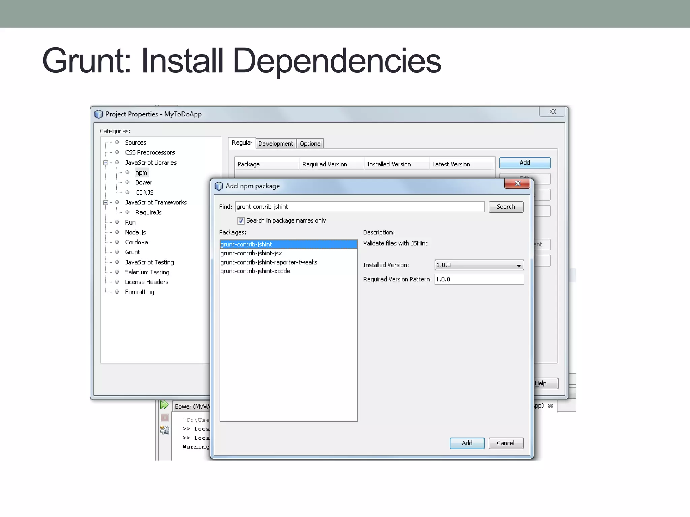Select CDNJS category
Image resolution: width=690 pixels, height=517 pixels.
point(145,193)
